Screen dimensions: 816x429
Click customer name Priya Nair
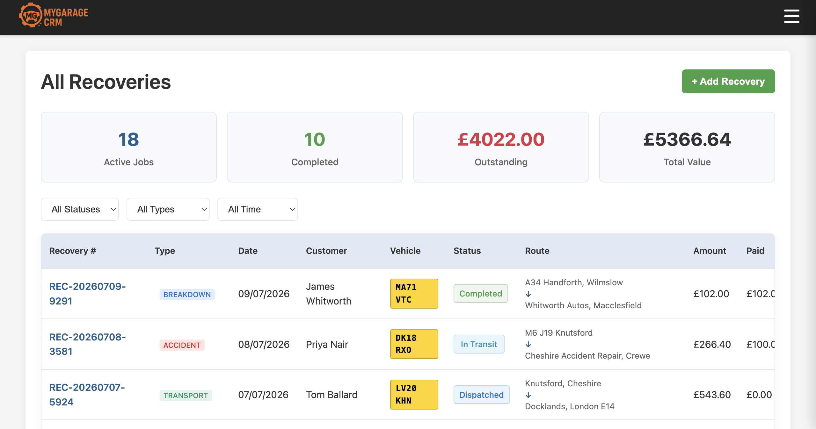pyautogui.click(x=327, y=344)
